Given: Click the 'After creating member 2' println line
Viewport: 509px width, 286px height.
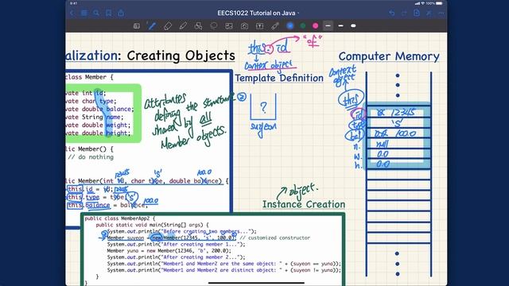Looking at the screenshot, I should (x=176, y=257).
